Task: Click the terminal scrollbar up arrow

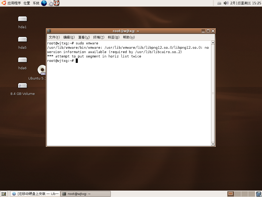Action: pos(213,43)
